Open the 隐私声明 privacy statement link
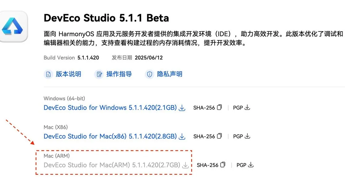 (x=170, y=74)
